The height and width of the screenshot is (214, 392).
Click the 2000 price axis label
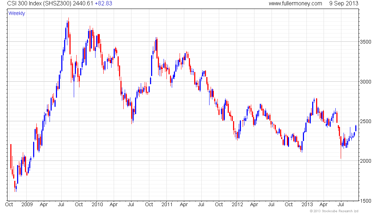click(x=366, y=161)
